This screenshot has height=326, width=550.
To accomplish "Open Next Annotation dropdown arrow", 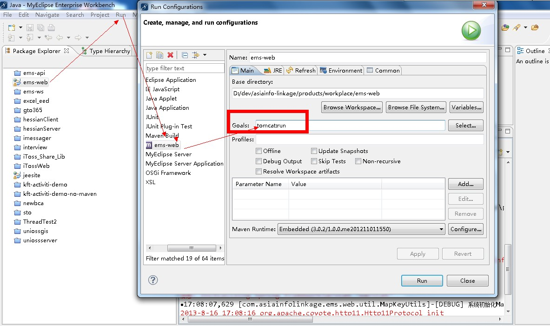I will (x=20, y=37).
